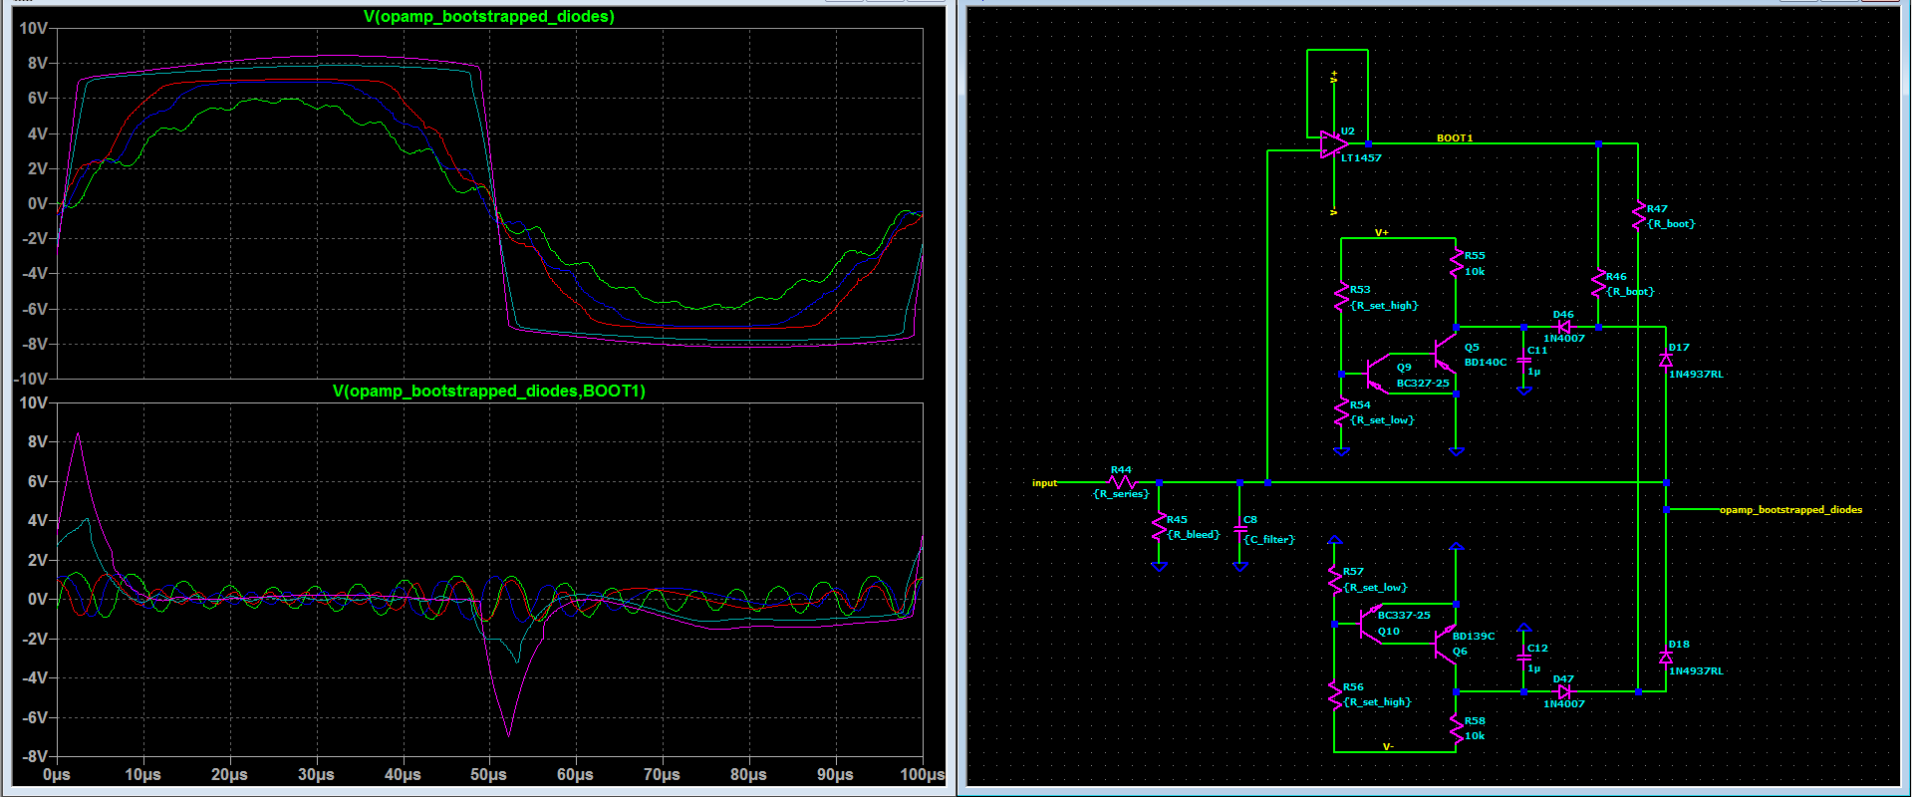Click the 50µs label on the time axis
This screenshot has height=797, width=1913.
(x=489, y=775)
